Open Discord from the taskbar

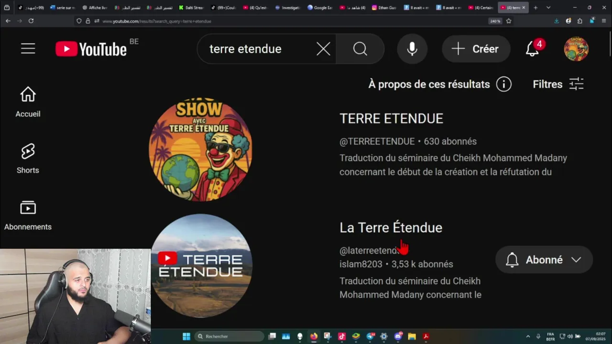[x=398, y=336]
